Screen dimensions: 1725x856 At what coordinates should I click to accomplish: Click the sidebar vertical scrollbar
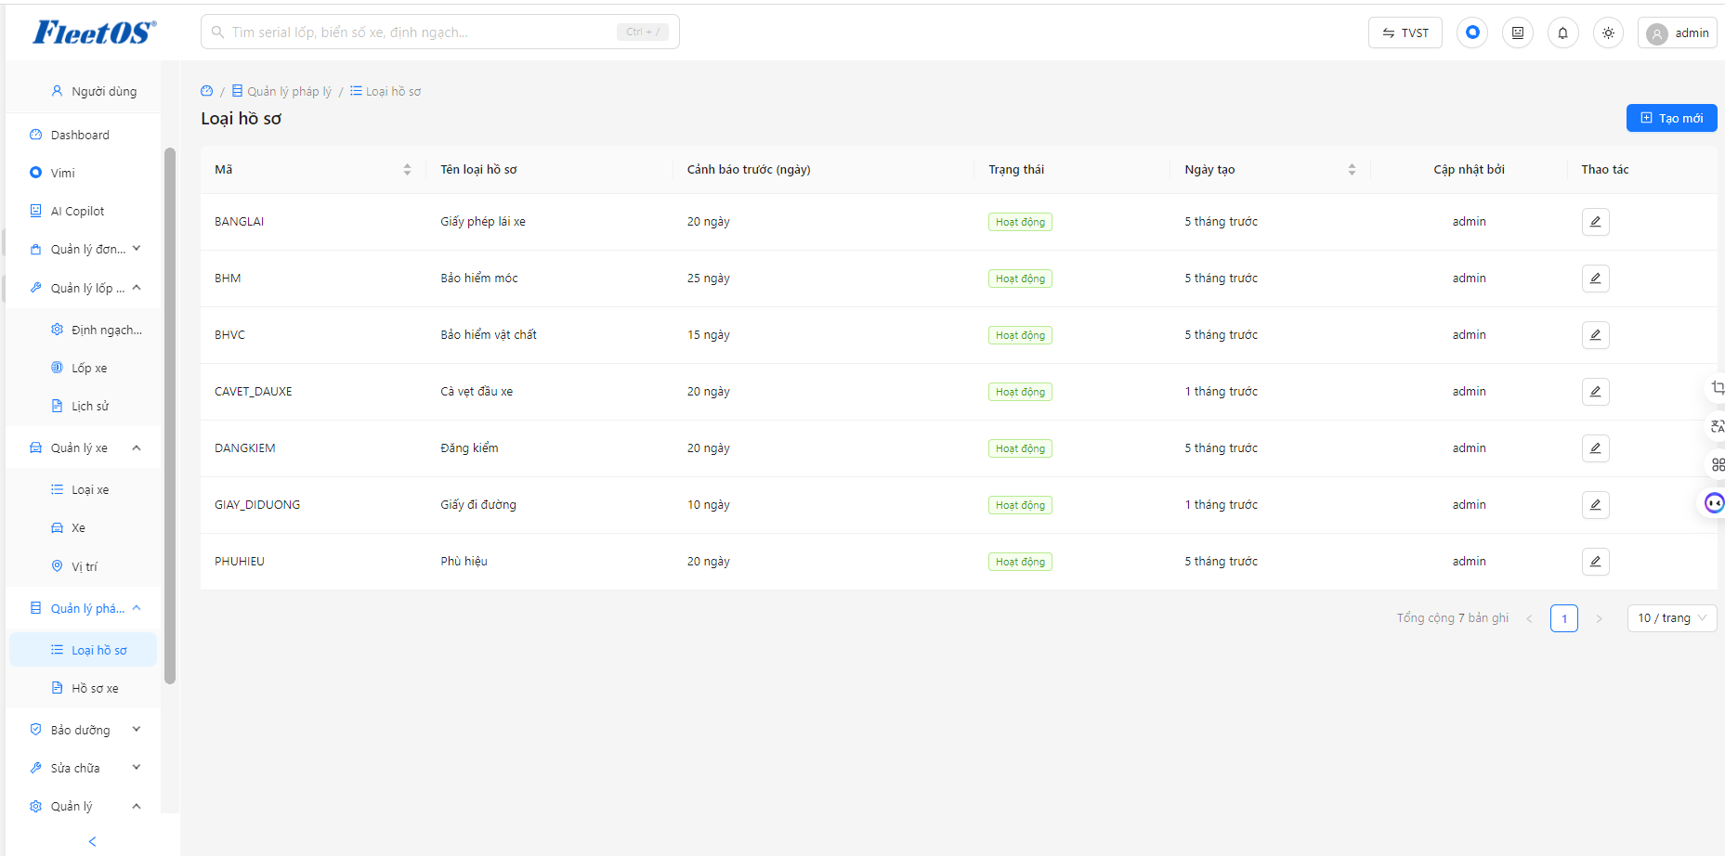[170, 416]
